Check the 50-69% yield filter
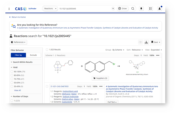Viewport: 176px width, 114px height. coord(12,83)
